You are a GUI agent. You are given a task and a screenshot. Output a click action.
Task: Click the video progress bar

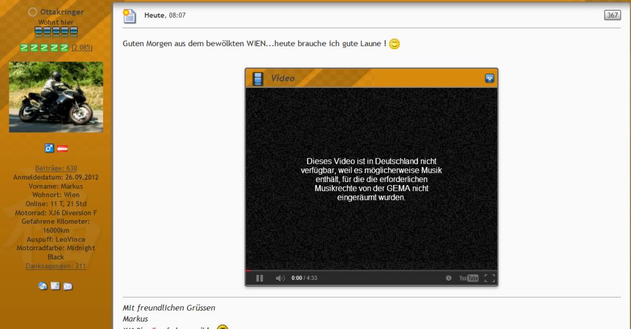coord(371,270)
